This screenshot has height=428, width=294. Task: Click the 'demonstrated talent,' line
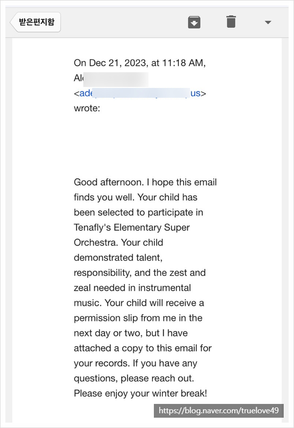coord(118,257)
